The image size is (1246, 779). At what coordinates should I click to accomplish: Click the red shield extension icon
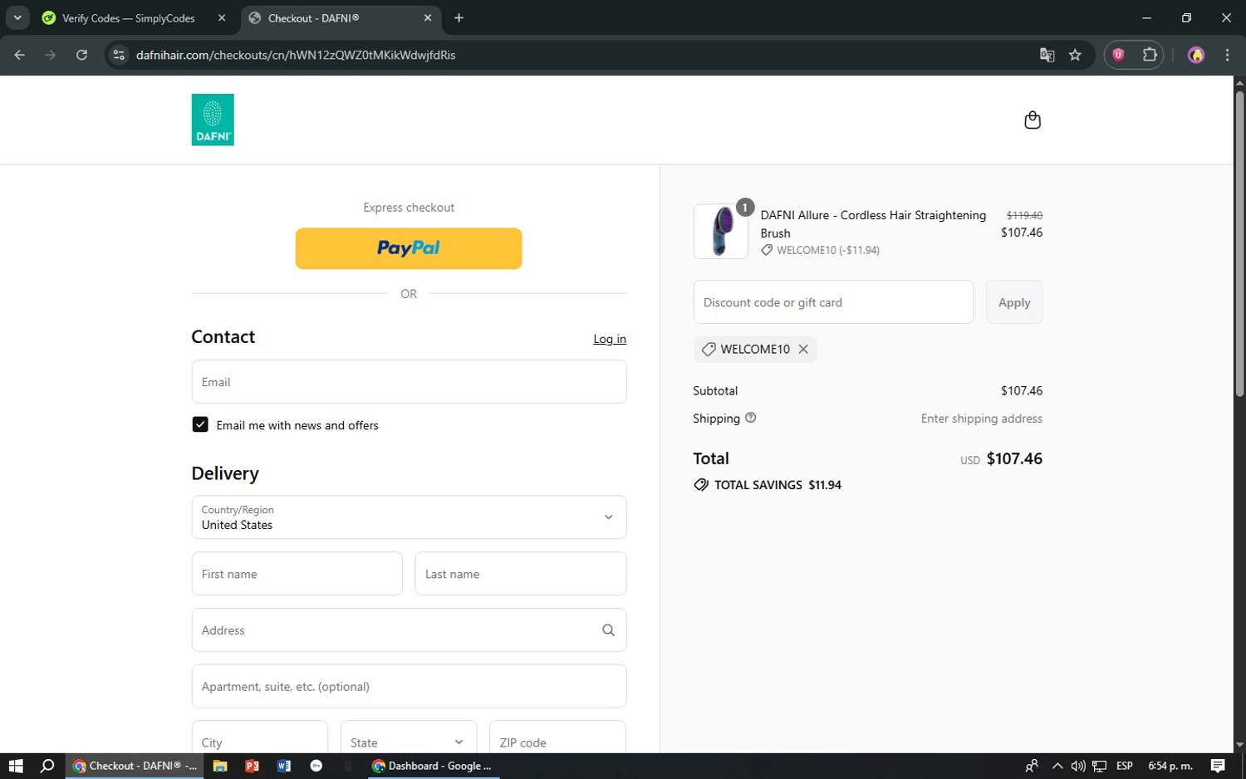tap(1118, 55)
